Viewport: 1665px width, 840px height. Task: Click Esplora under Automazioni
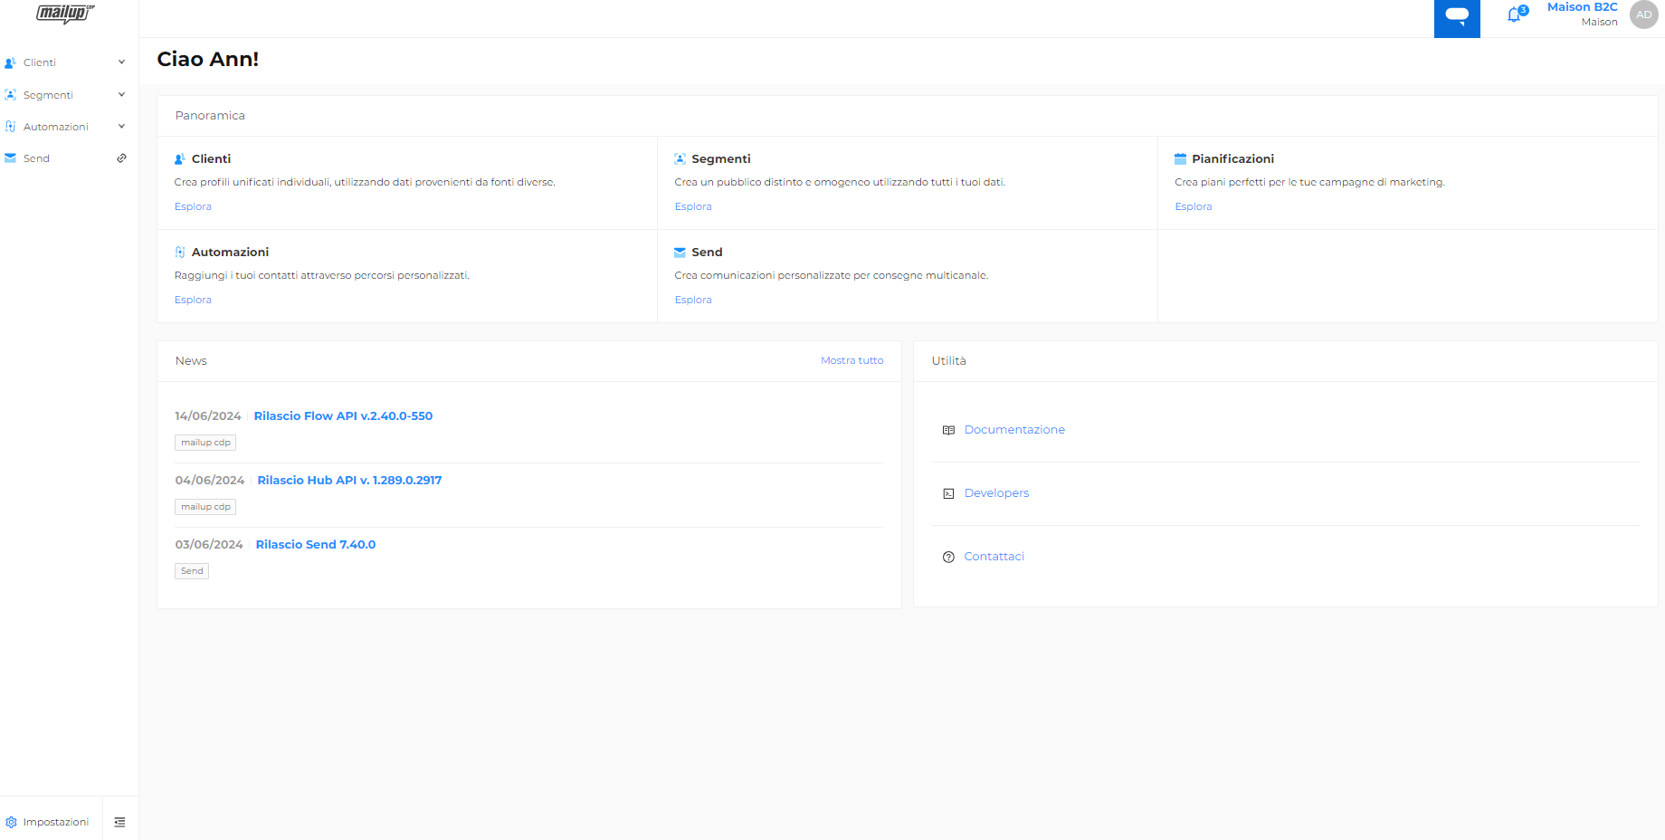pyautogui.click(x=193, y=300)
